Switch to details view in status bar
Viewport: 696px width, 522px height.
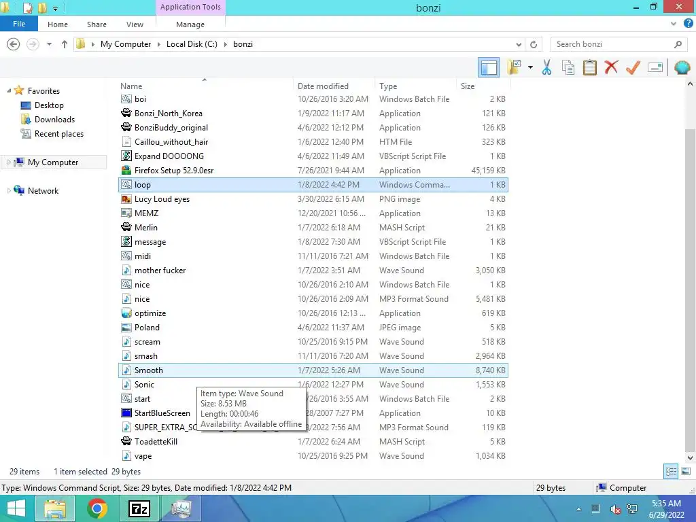[x=671, y=472]
